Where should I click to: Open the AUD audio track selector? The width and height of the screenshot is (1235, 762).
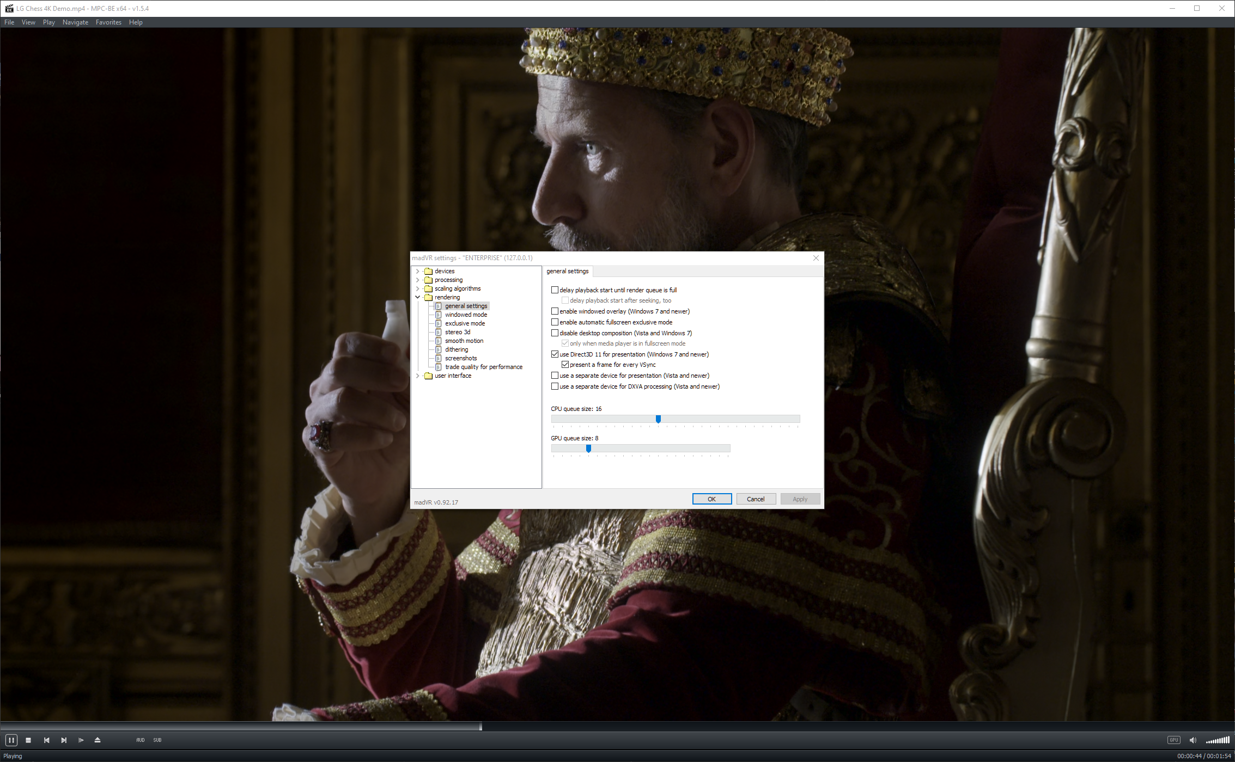pos(140,740)
